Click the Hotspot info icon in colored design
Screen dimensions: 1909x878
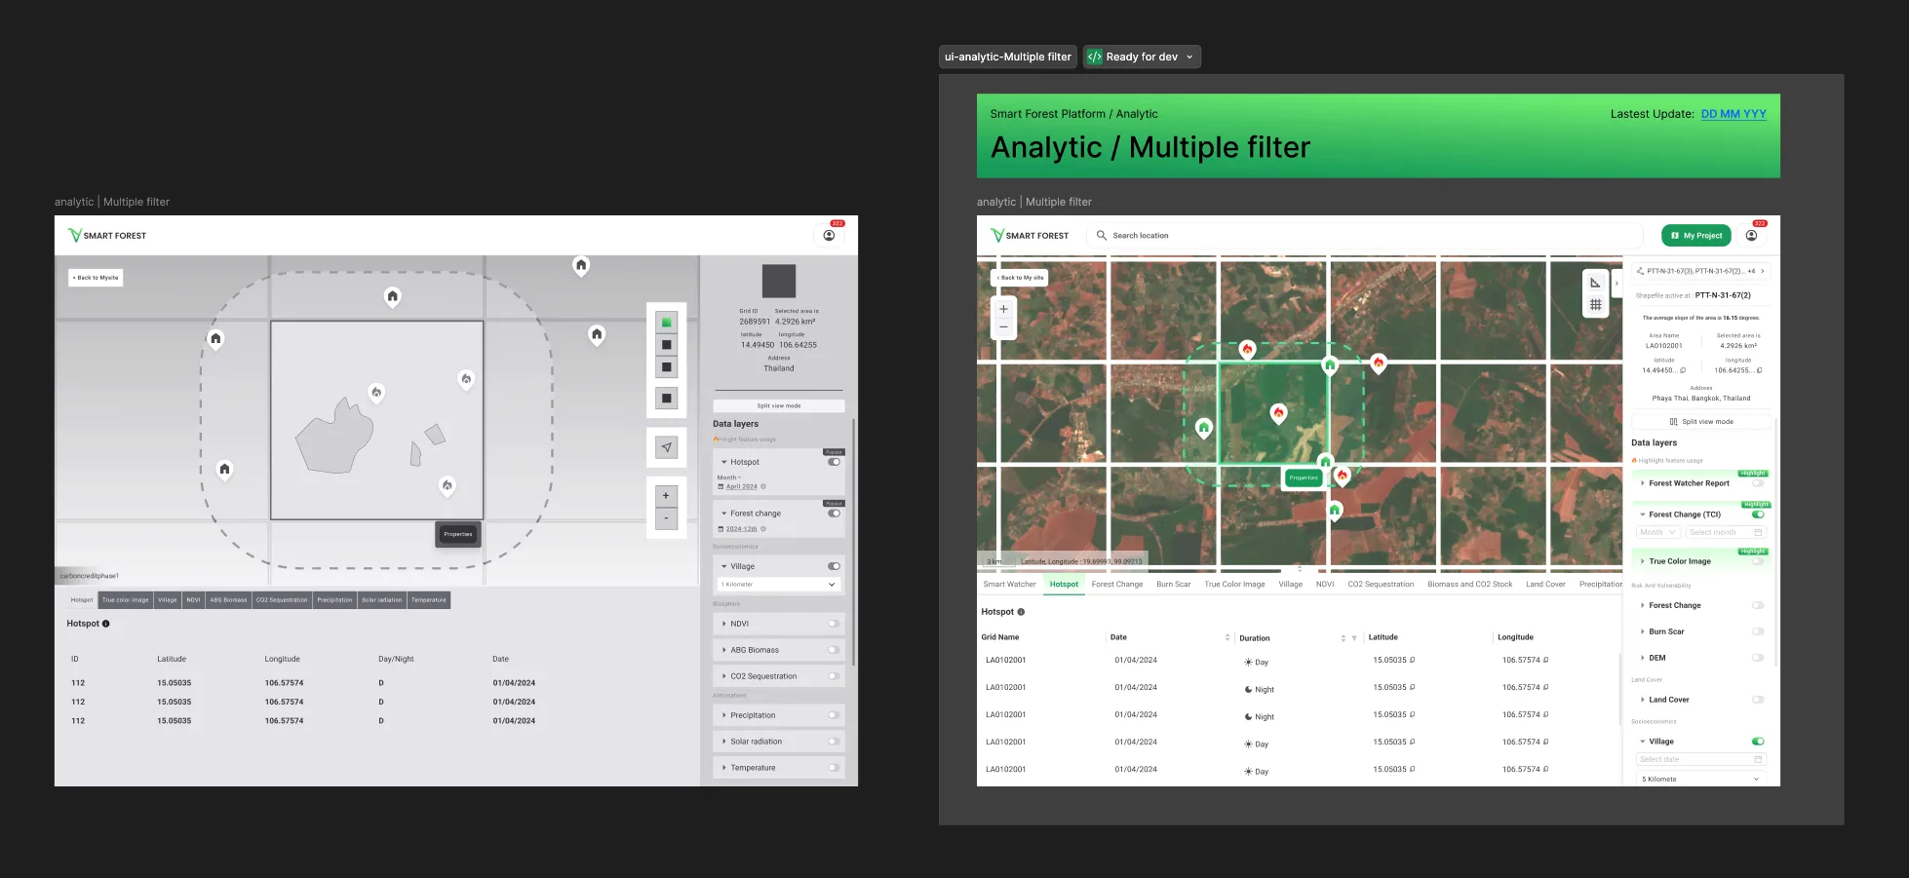1021,612
